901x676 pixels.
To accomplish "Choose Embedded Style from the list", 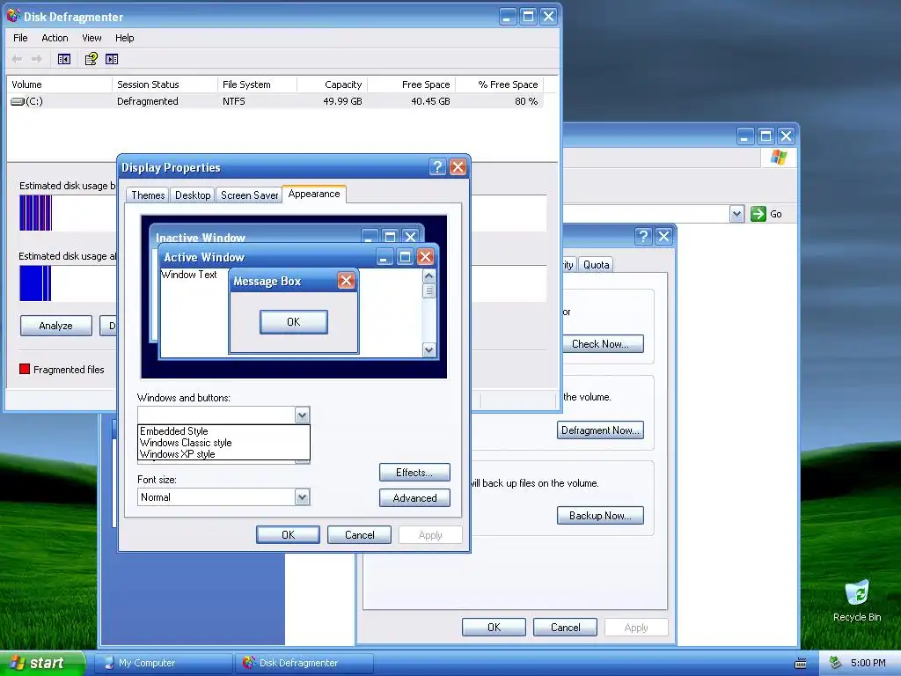I will point(224,431).
